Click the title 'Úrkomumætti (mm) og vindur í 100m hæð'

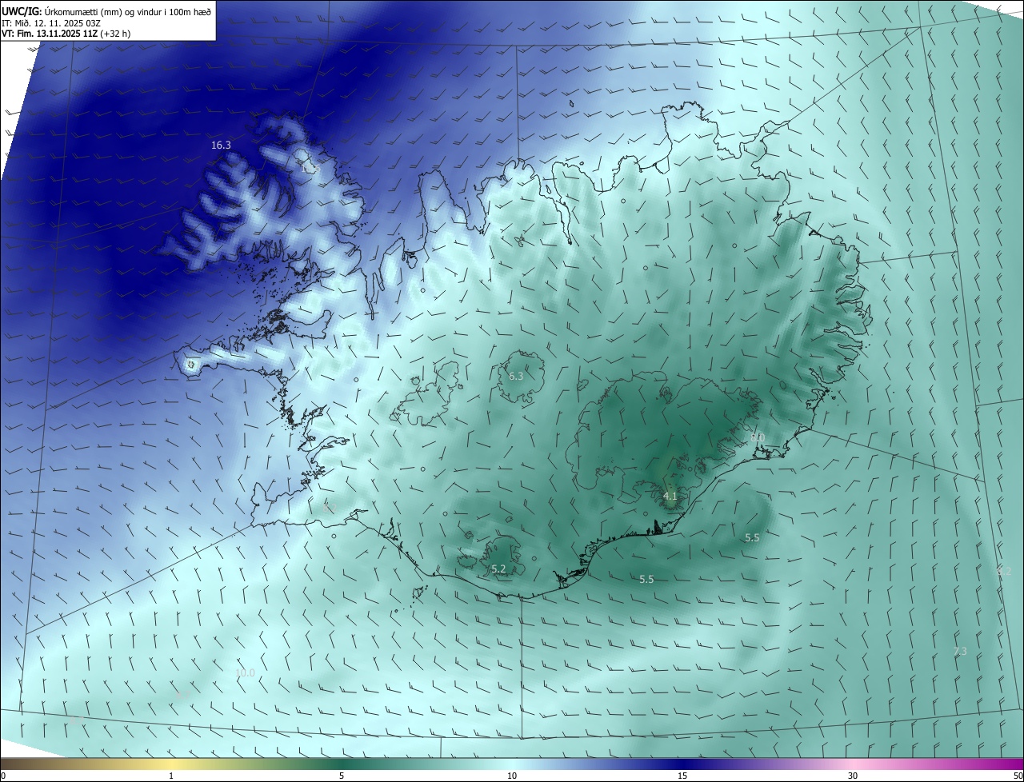[126, 12]
